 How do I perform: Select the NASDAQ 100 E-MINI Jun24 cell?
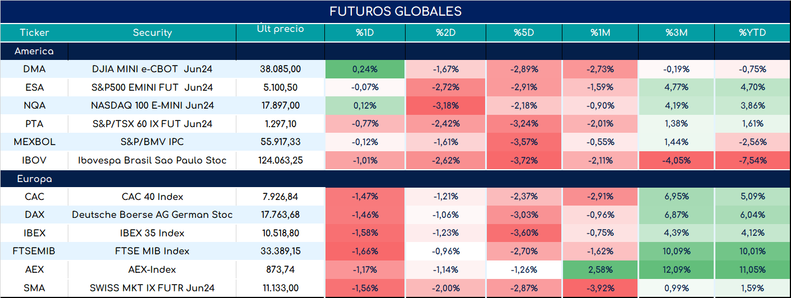point(152,105)
